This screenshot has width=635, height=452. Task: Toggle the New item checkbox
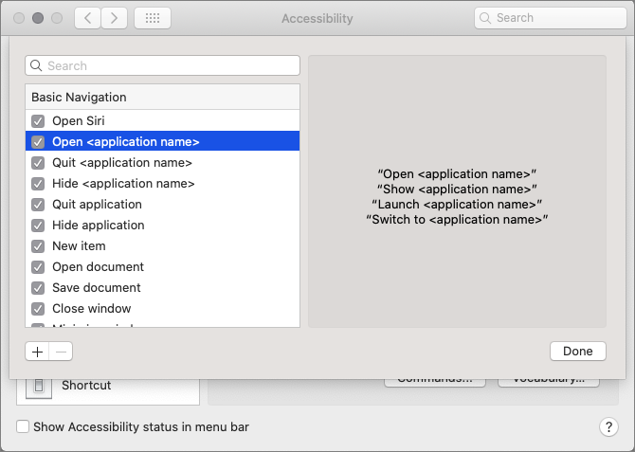(x=38, y=246)
